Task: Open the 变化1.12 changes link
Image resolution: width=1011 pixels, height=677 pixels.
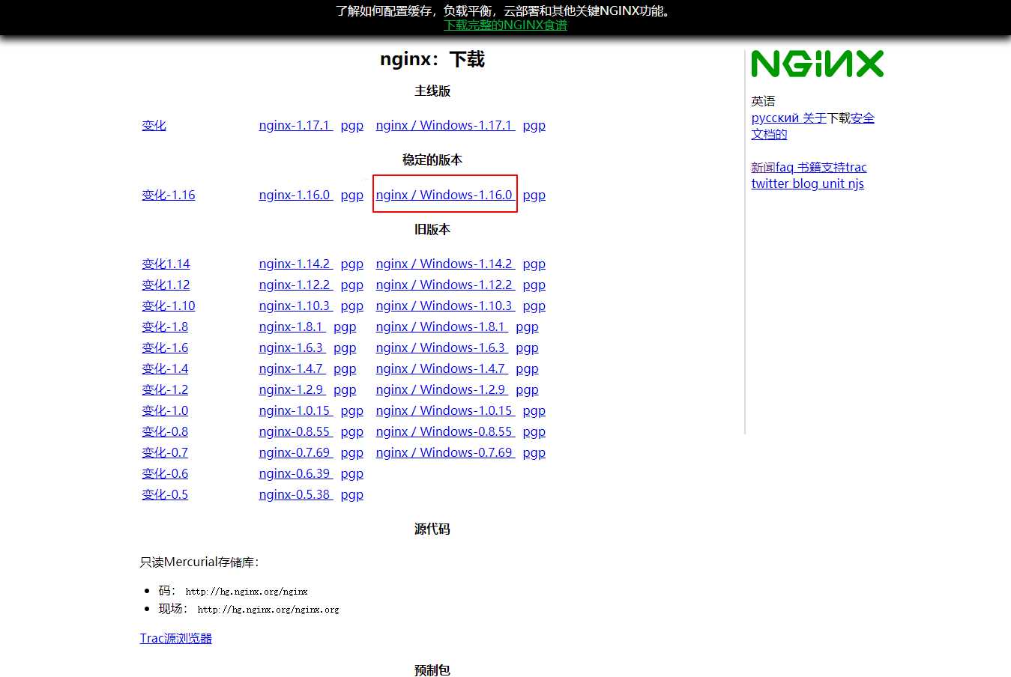Action: (x=166, y=285)
